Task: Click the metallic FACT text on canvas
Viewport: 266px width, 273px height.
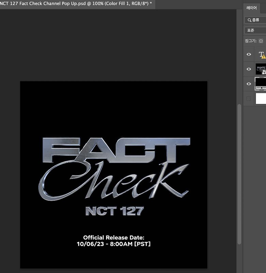Action: [x=116, y=150]
